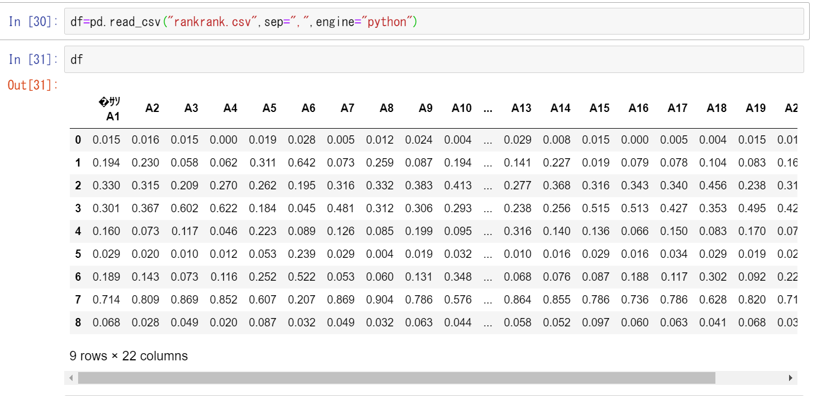Screen dimensions: 822x396
Task: Click the horizontal scrollbar right arrow
Action: pos(790,378)
